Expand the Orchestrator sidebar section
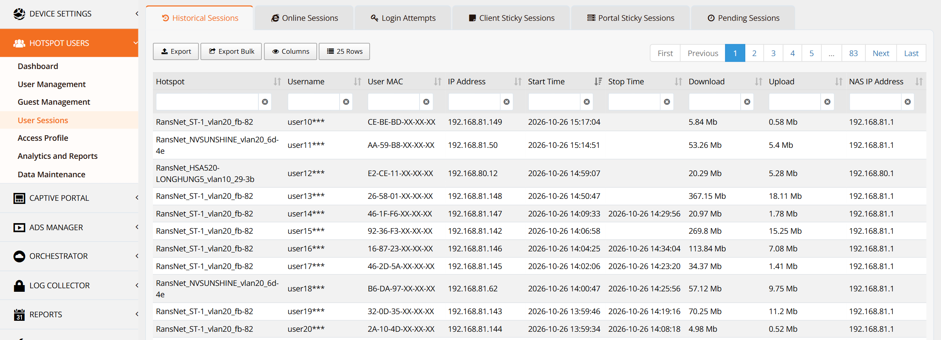Image resolution: width=941 pixels, height=340 pixels. (69, 256)
